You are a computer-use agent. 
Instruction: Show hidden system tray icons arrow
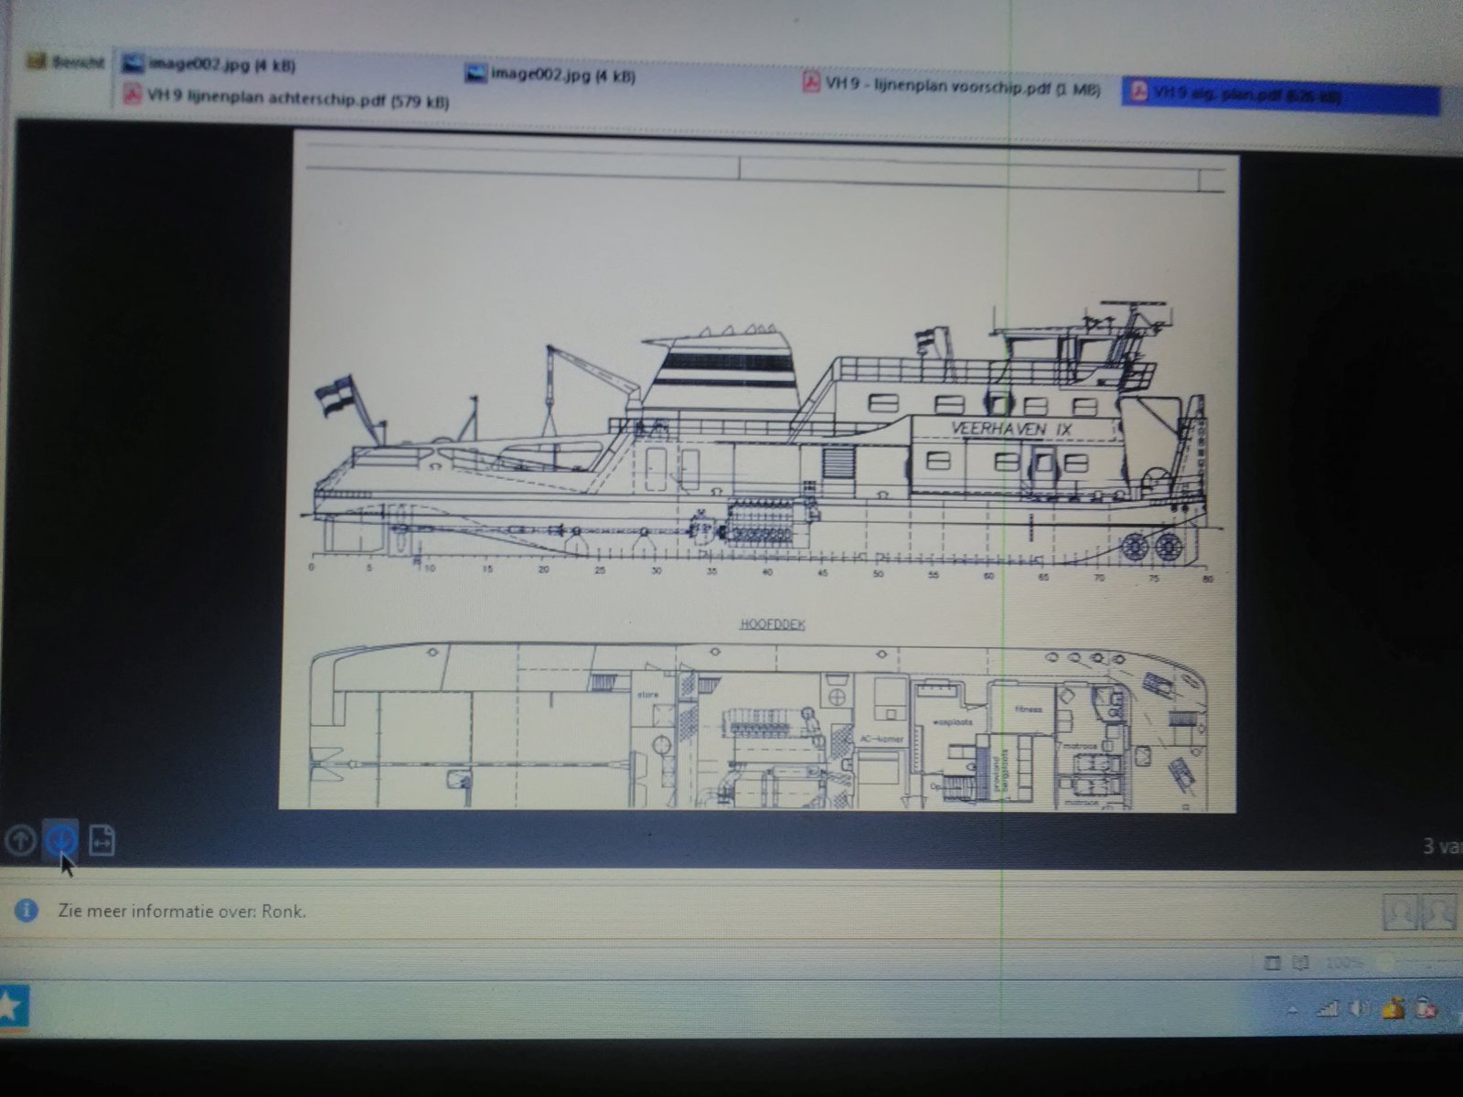1293,1010
